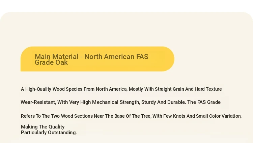Viewport: 253px width, 143px height.
Task: Click the words "Sturdy And Durable"
Action: coord(163,102)
